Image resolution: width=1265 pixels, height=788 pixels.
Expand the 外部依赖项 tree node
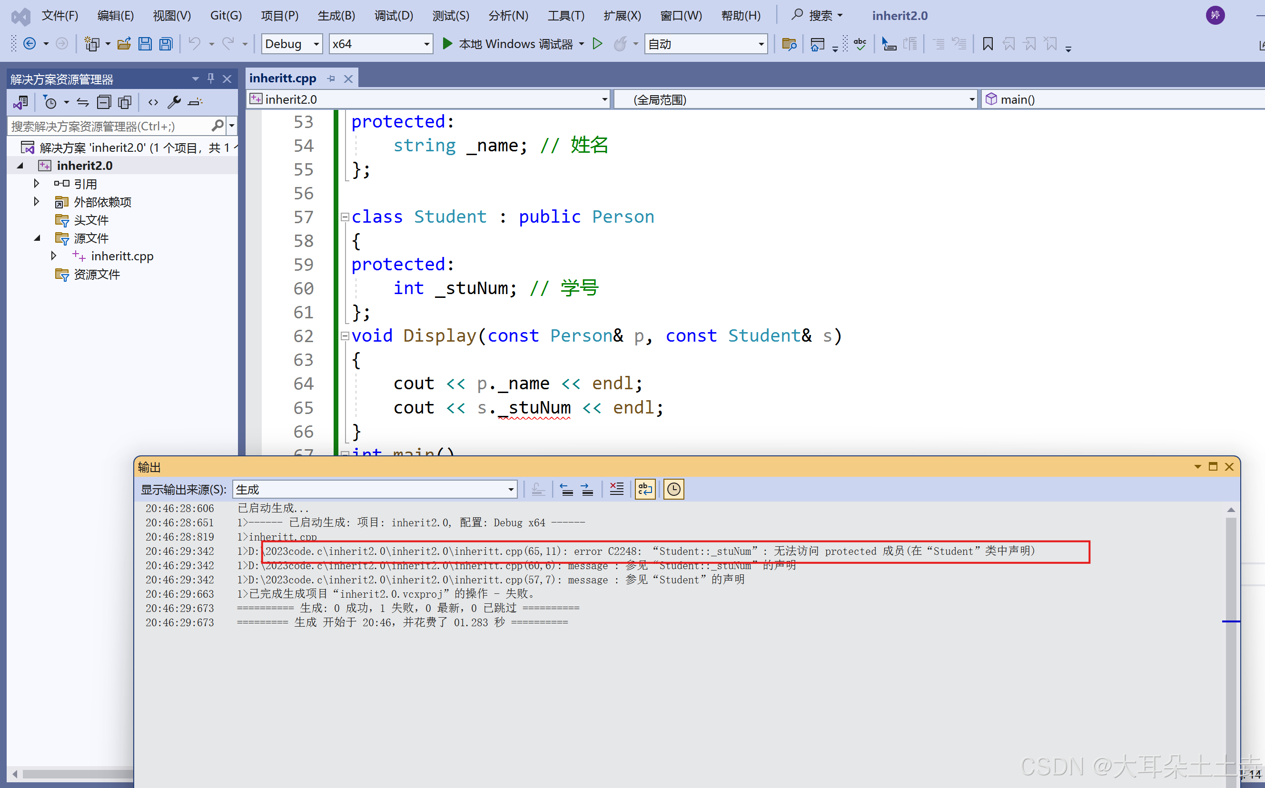(x=37, y=202)
